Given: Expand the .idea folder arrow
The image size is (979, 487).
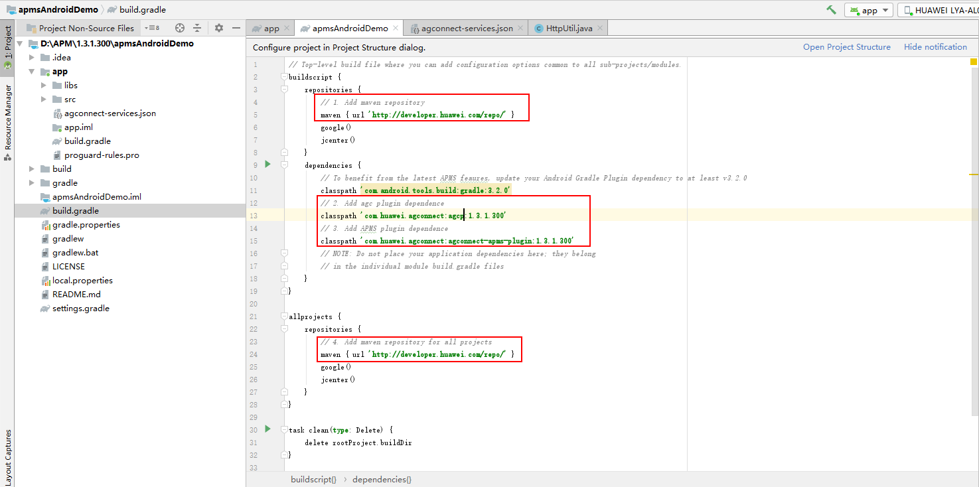Looking at the screenshot, I should 32,58.
